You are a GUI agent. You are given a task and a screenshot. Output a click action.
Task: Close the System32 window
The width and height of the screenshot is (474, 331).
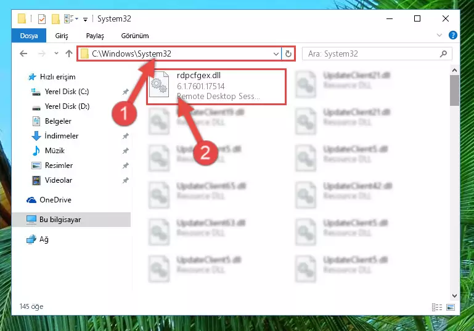445,18
